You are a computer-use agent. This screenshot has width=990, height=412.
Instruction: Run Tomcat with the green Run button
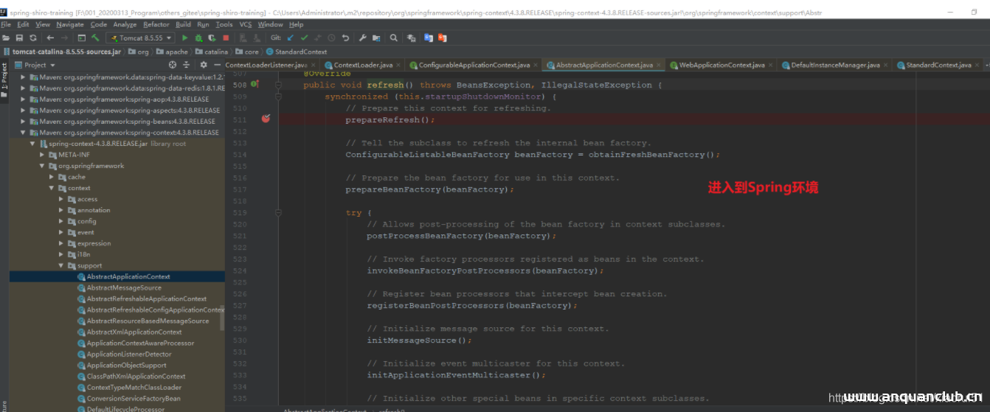pyautogui.click(x=184, y=38)
